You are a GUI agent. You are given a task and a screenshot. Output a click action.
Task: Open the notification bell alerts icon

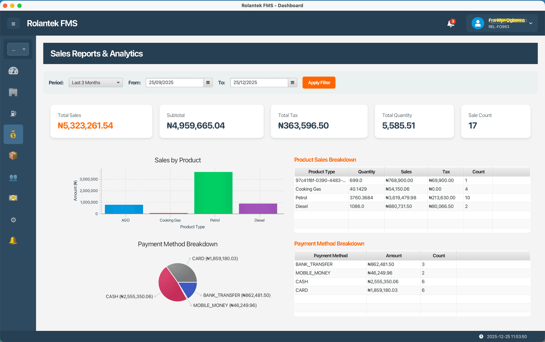[13, 240]
